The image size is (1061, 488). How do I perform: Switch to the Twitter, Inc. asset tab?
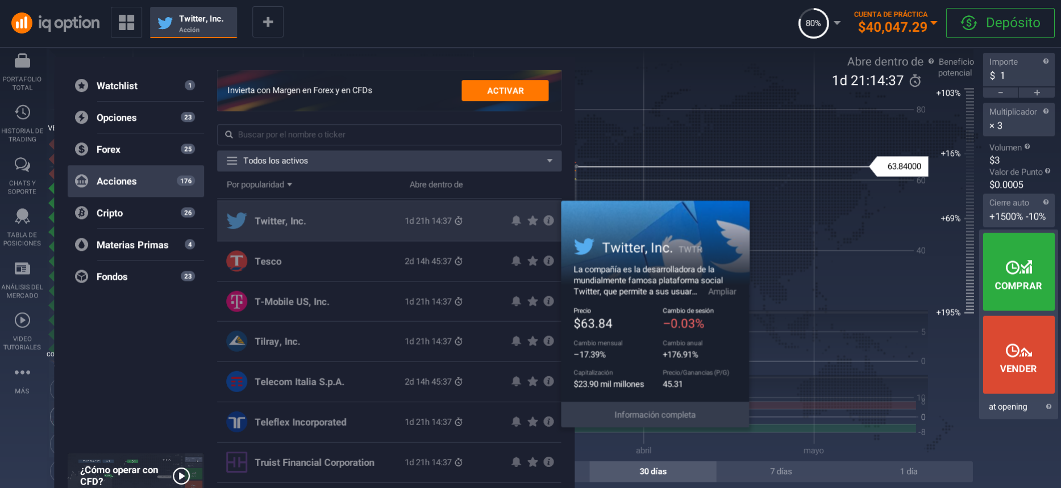(x=193, y=23)
